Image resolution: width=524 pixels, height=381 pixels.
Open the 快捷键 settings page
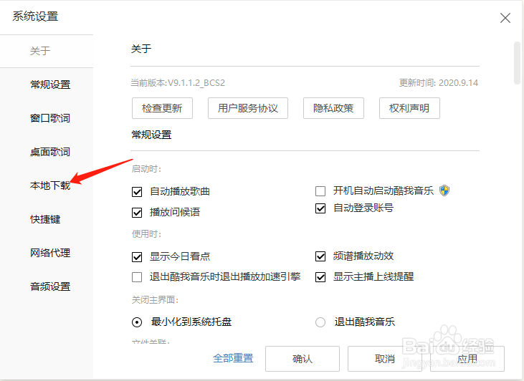45,219
